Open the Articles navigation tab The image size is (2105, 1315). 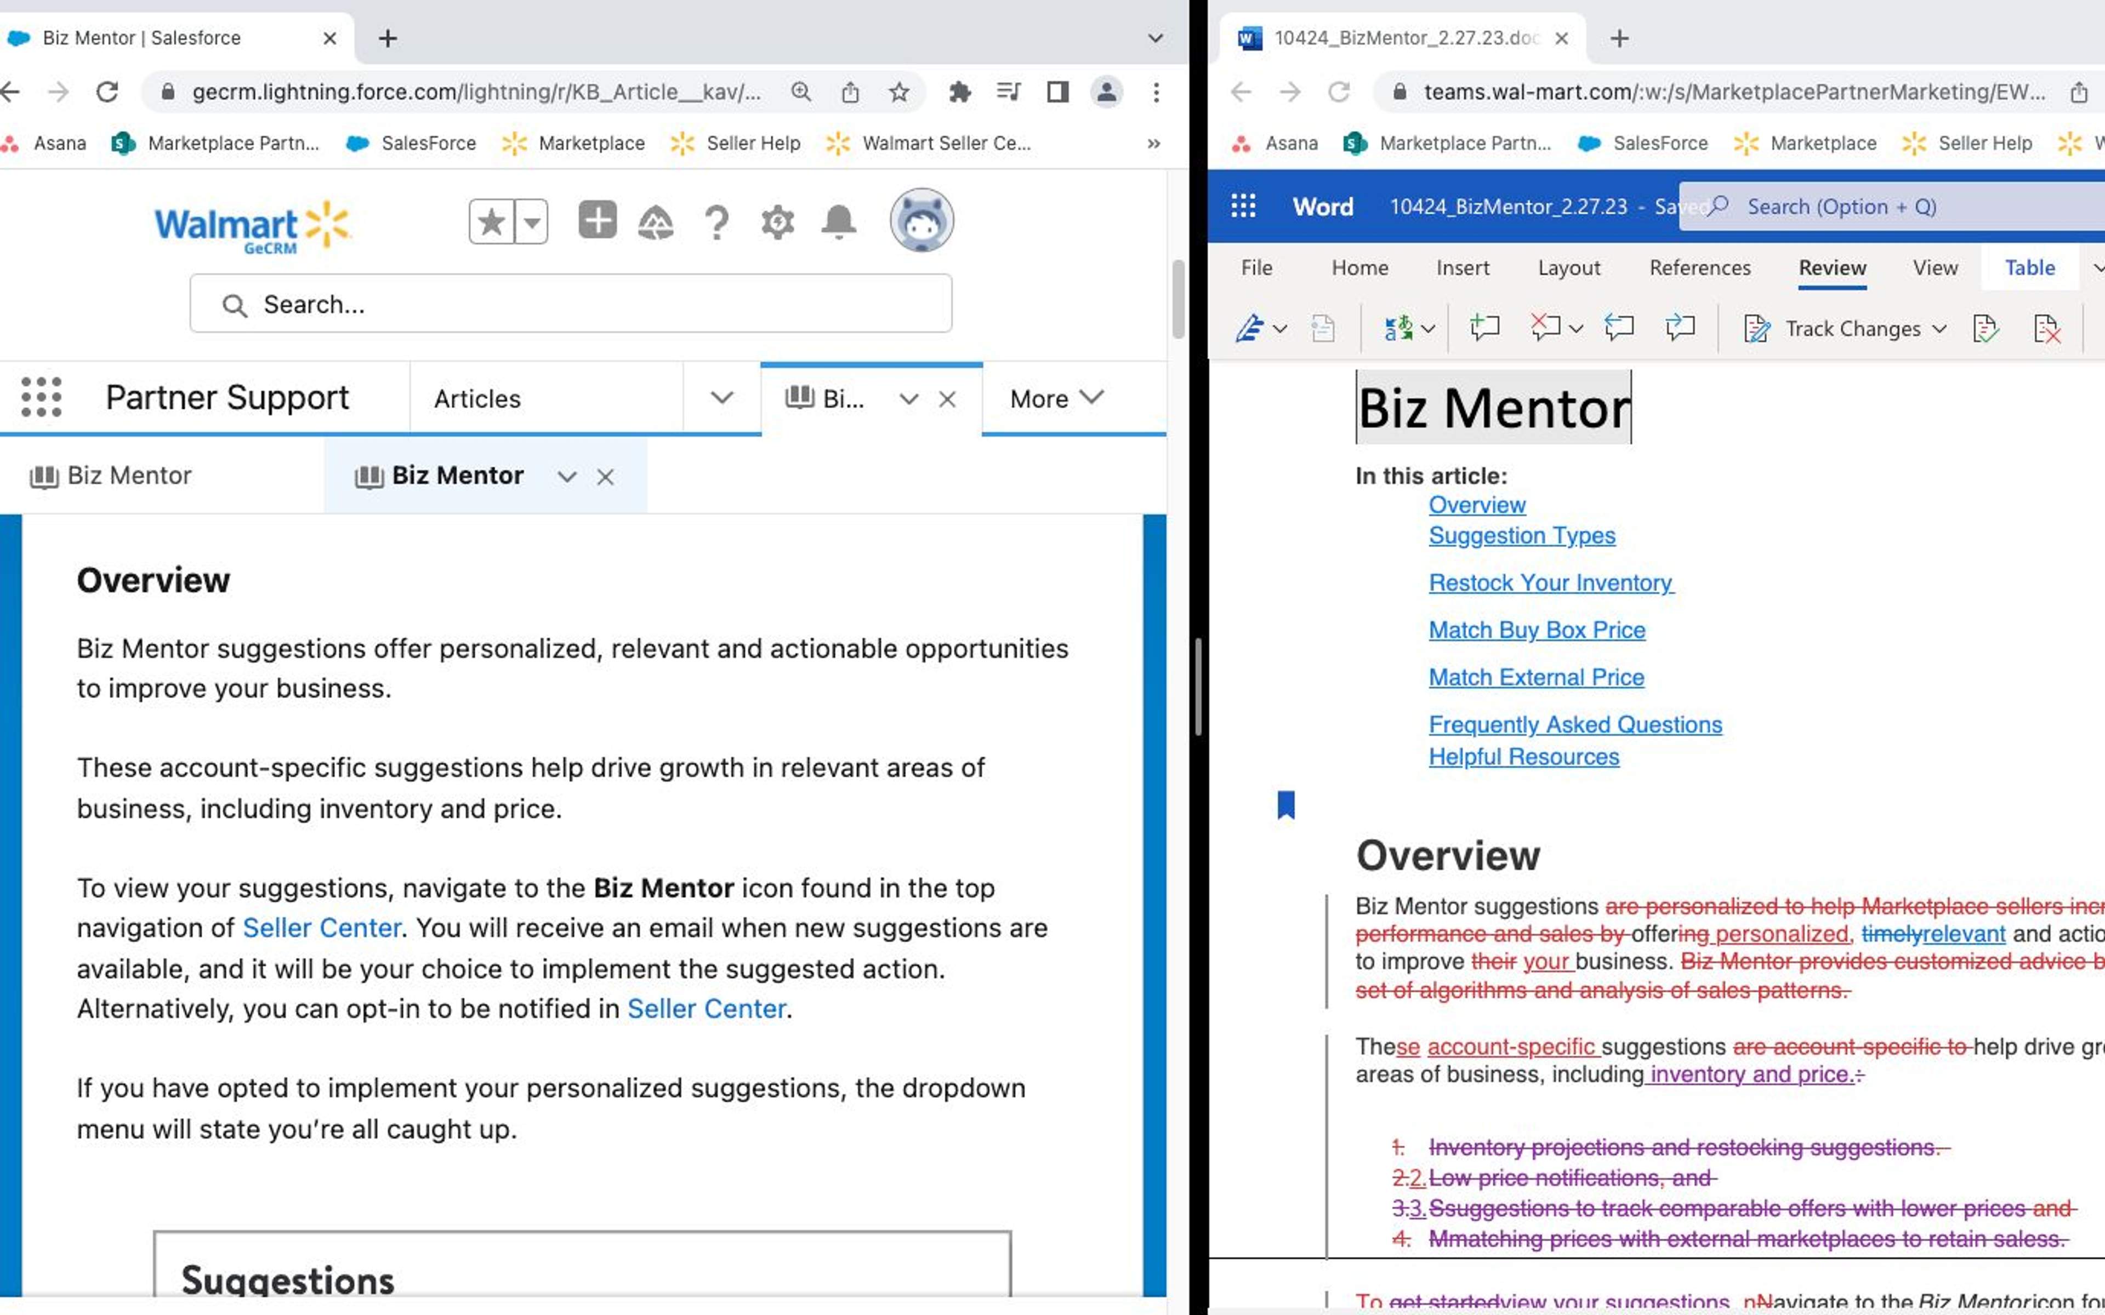tap(477, 398)
